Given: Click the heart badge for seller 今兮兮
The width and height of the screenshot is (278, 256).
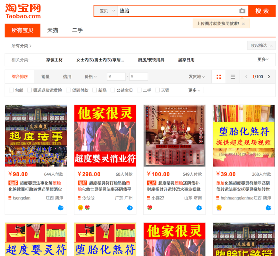Looking at the screenshot, I should [87, 208].
